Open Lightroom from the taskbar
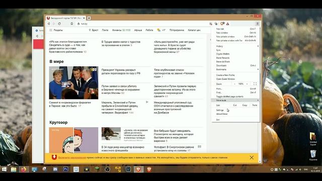322x181 pixels. tap(128, 169)
